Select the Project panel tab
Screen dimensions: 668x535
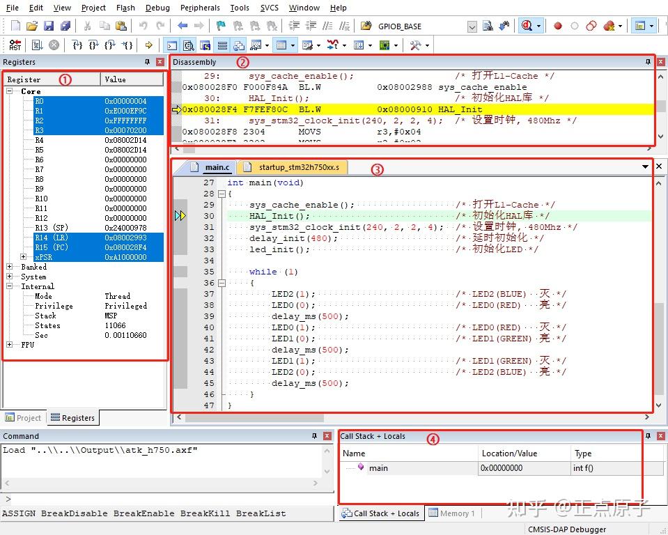click(x=24, y=418)
